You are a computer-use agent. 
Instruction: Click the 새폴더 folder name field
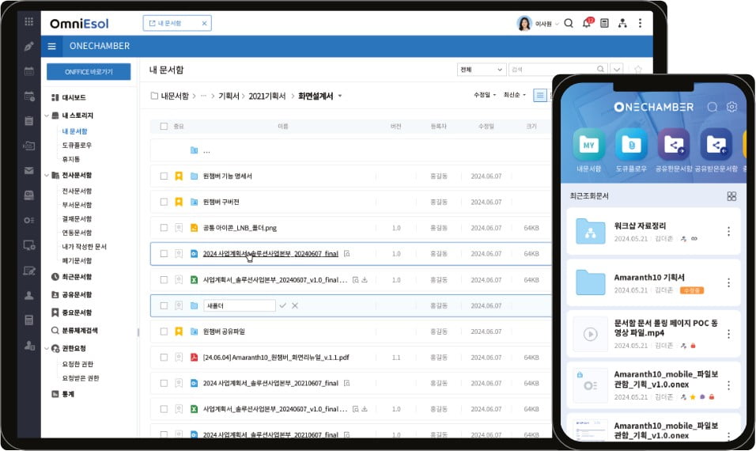point(240,305)
